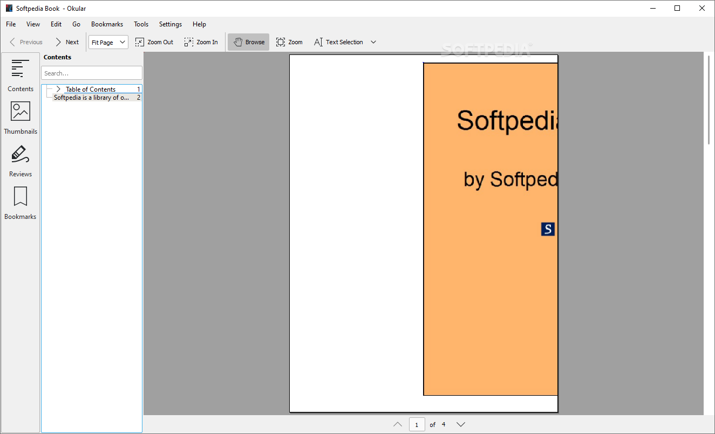
Task: Go to the Previous page
Action: pyautogui.click(x=26, y=42)
